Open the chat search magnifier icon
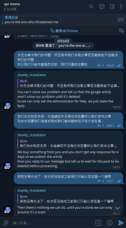Image resolution: width=126 pixels, height=228 pixels. (x=91, y=6)
